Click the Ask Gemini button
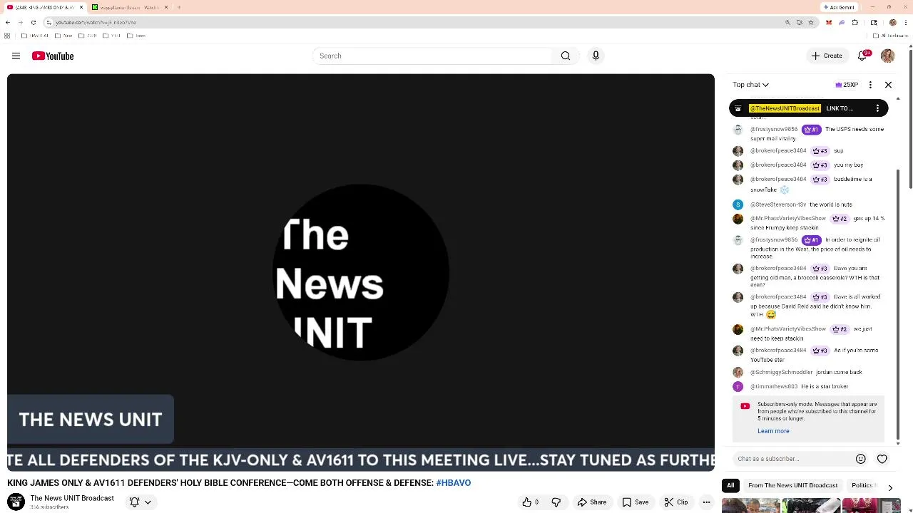 [839, 7]
